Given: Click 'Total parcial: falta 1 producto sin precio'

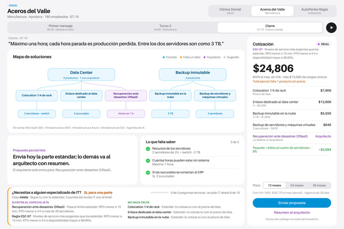Looking at the screenshot, I should tap(279, 81).
